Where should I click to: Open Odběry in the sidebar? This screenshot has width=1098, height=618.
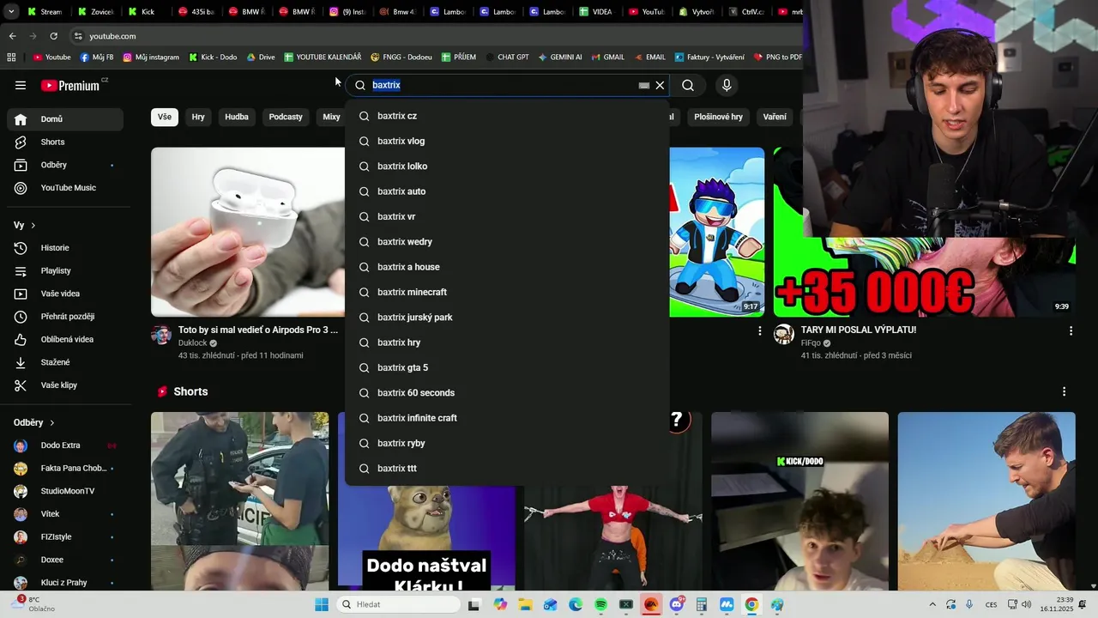click(x=65, y=165)
